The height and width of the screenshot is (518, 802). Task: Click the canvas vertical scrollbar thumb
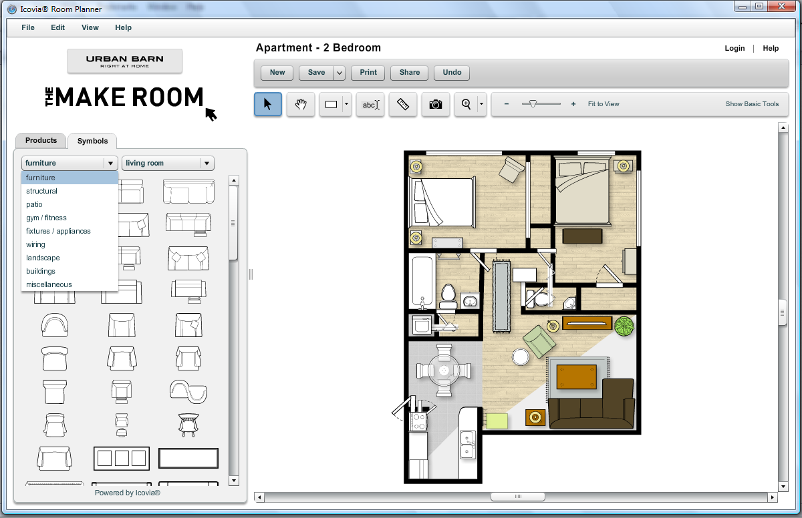[x=783, y=313]
